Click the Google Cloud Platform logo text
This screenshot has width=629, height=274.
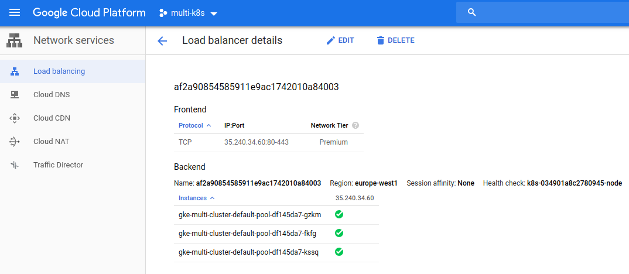(89, 13)
